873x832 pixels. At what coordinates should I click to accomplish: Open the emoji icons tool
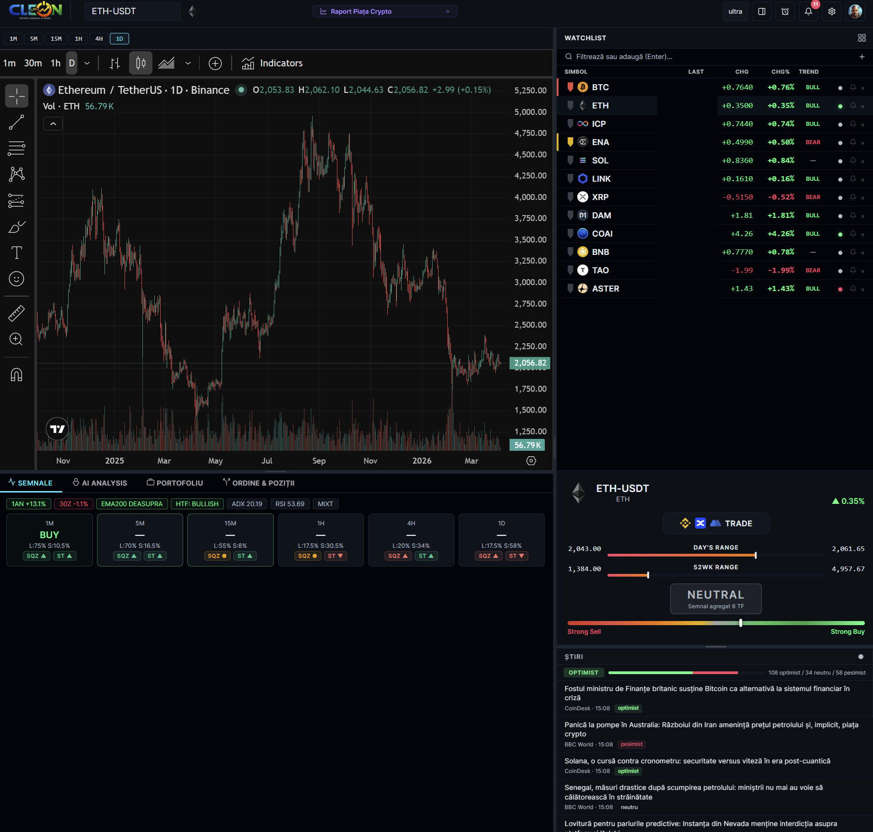pyautogui.click(x=16, y=279)
